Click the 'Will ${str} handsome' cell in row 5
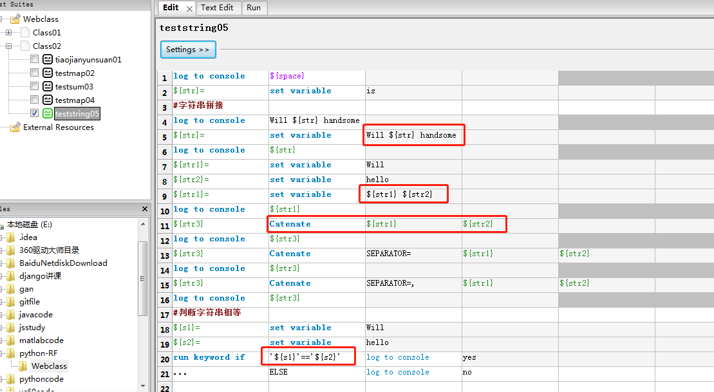The height and width of the screenshot is (392, 714). pyautogui.click(x=413, y=136)
